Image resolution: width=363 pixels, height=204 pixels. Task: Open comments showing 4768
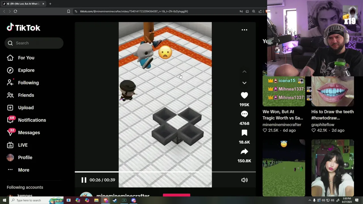pos(244,114)
